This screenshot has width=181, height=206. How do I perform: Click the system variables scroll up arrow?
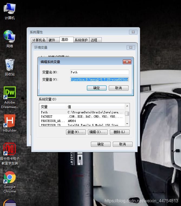click(x=127, y=106)
